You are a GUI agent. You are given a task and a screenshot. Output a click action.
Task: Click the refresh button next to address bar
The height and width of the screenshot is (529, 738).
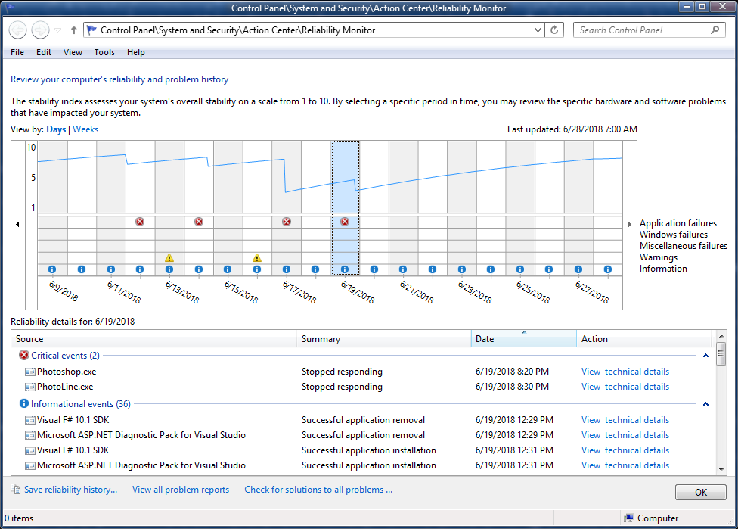(x=555, y=30)
